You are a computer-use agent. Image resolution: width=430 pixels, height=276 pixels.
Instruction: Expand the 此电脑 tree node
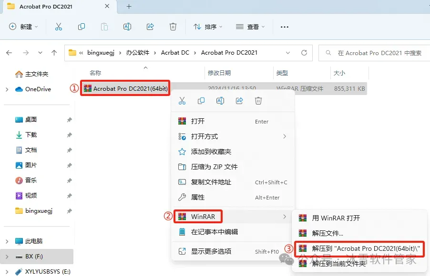(7, 241)
